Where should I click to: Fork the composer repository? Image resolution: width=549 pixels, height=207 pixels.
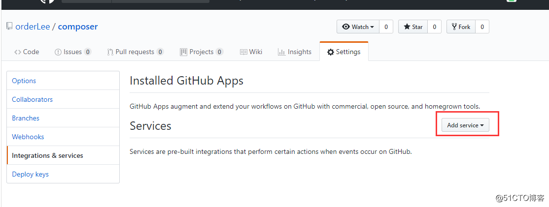point(461,27)
